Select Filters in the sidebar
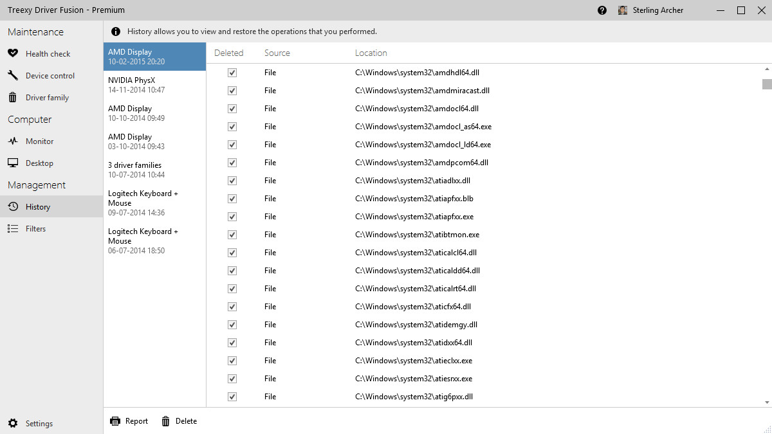The height and width of the screenshot is (434, 772). pyautogui.click(x=51, y=229)
